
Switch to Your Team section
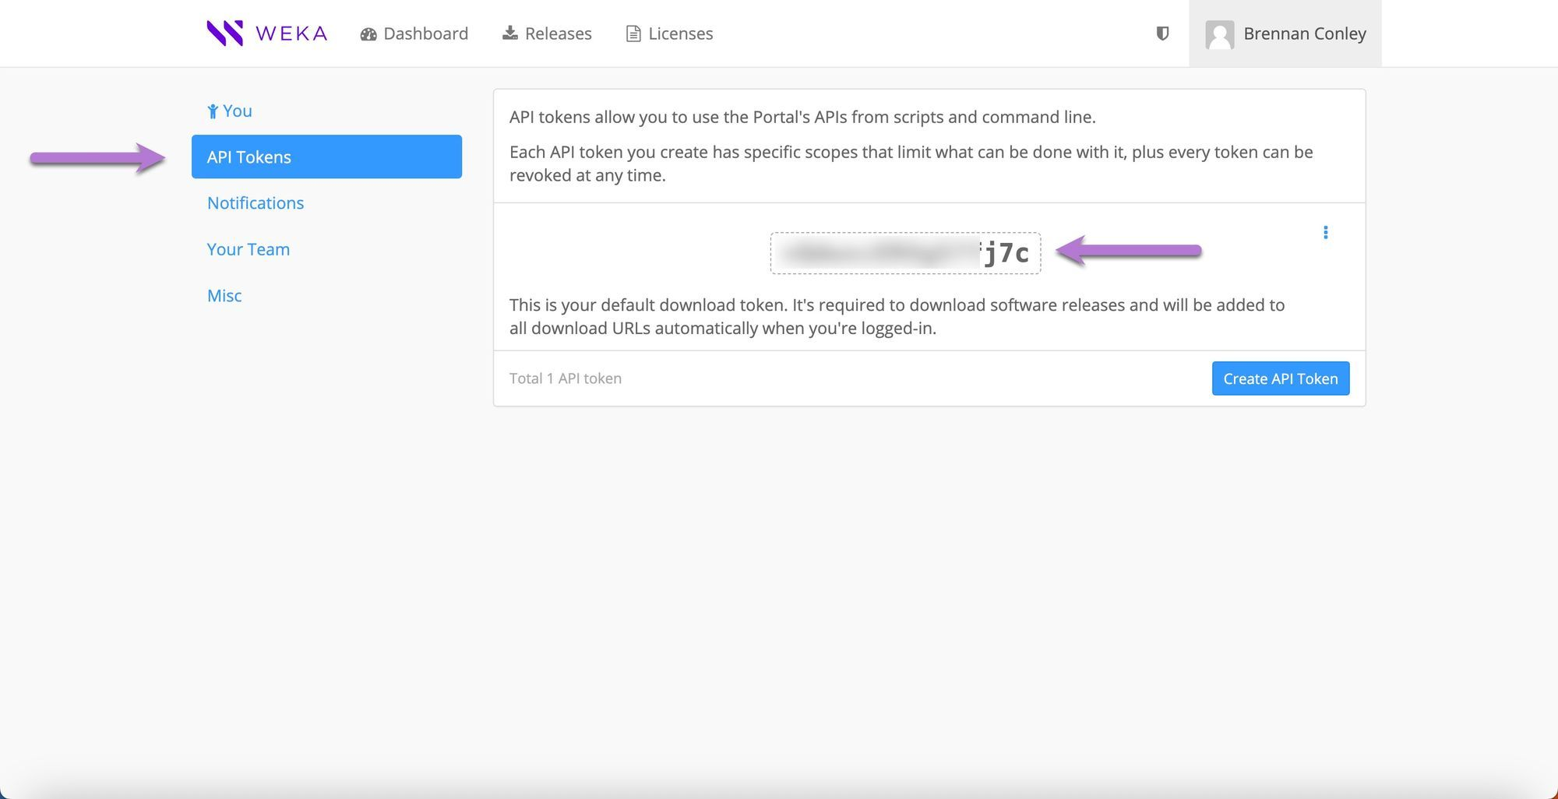[x=249, y=249]
